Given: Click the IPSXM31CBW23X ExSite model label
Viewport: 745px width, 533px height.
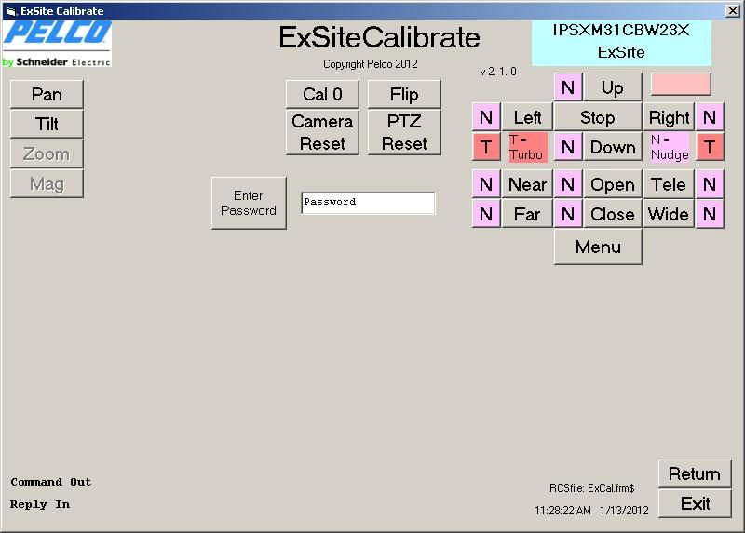Looking at the screenshot, I should click(x=621, y=42).
